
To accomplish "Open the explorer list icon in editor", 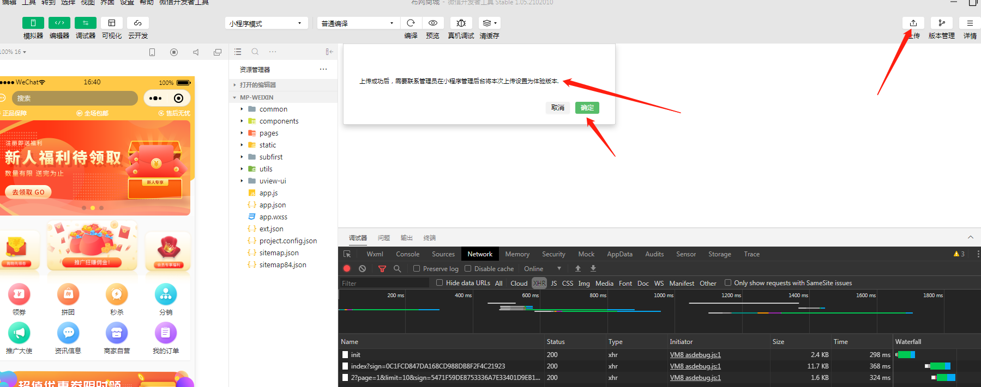I will click(238, 52).
